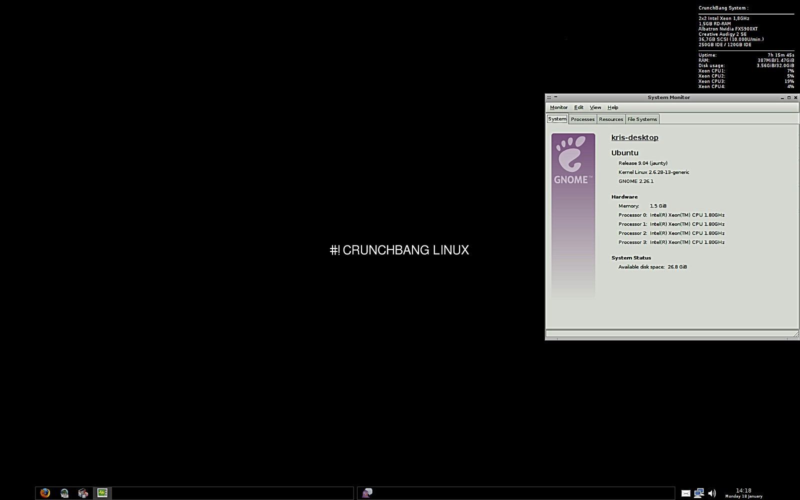This screenshot has height=500, width=800.
Task: Click the Processor 0 row
Action: pos(671,215)
